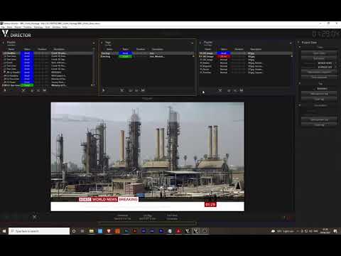341x256 pixels.
Task: Open the File menu
Action: point(3,27)
